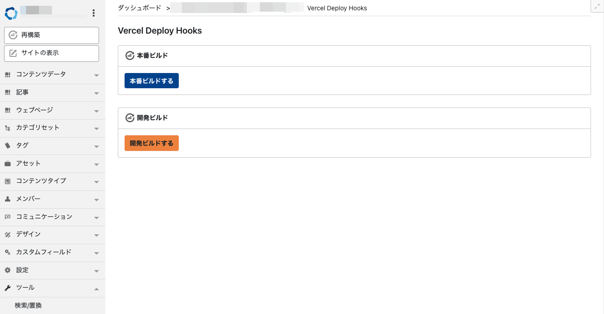Click the 本番ビルド panel header icon
The width and height of the screenshot is (604, 314).
[x=130, y=56]
